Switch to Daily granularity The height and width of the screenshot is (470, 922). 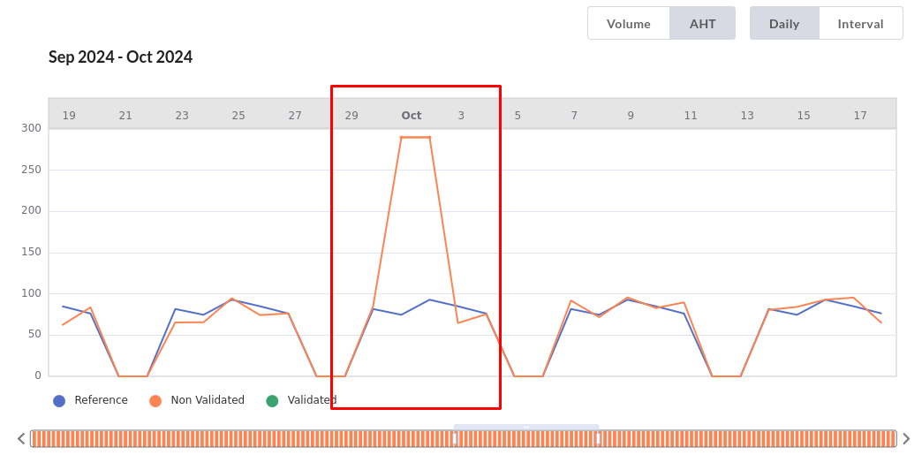(784, 24)
